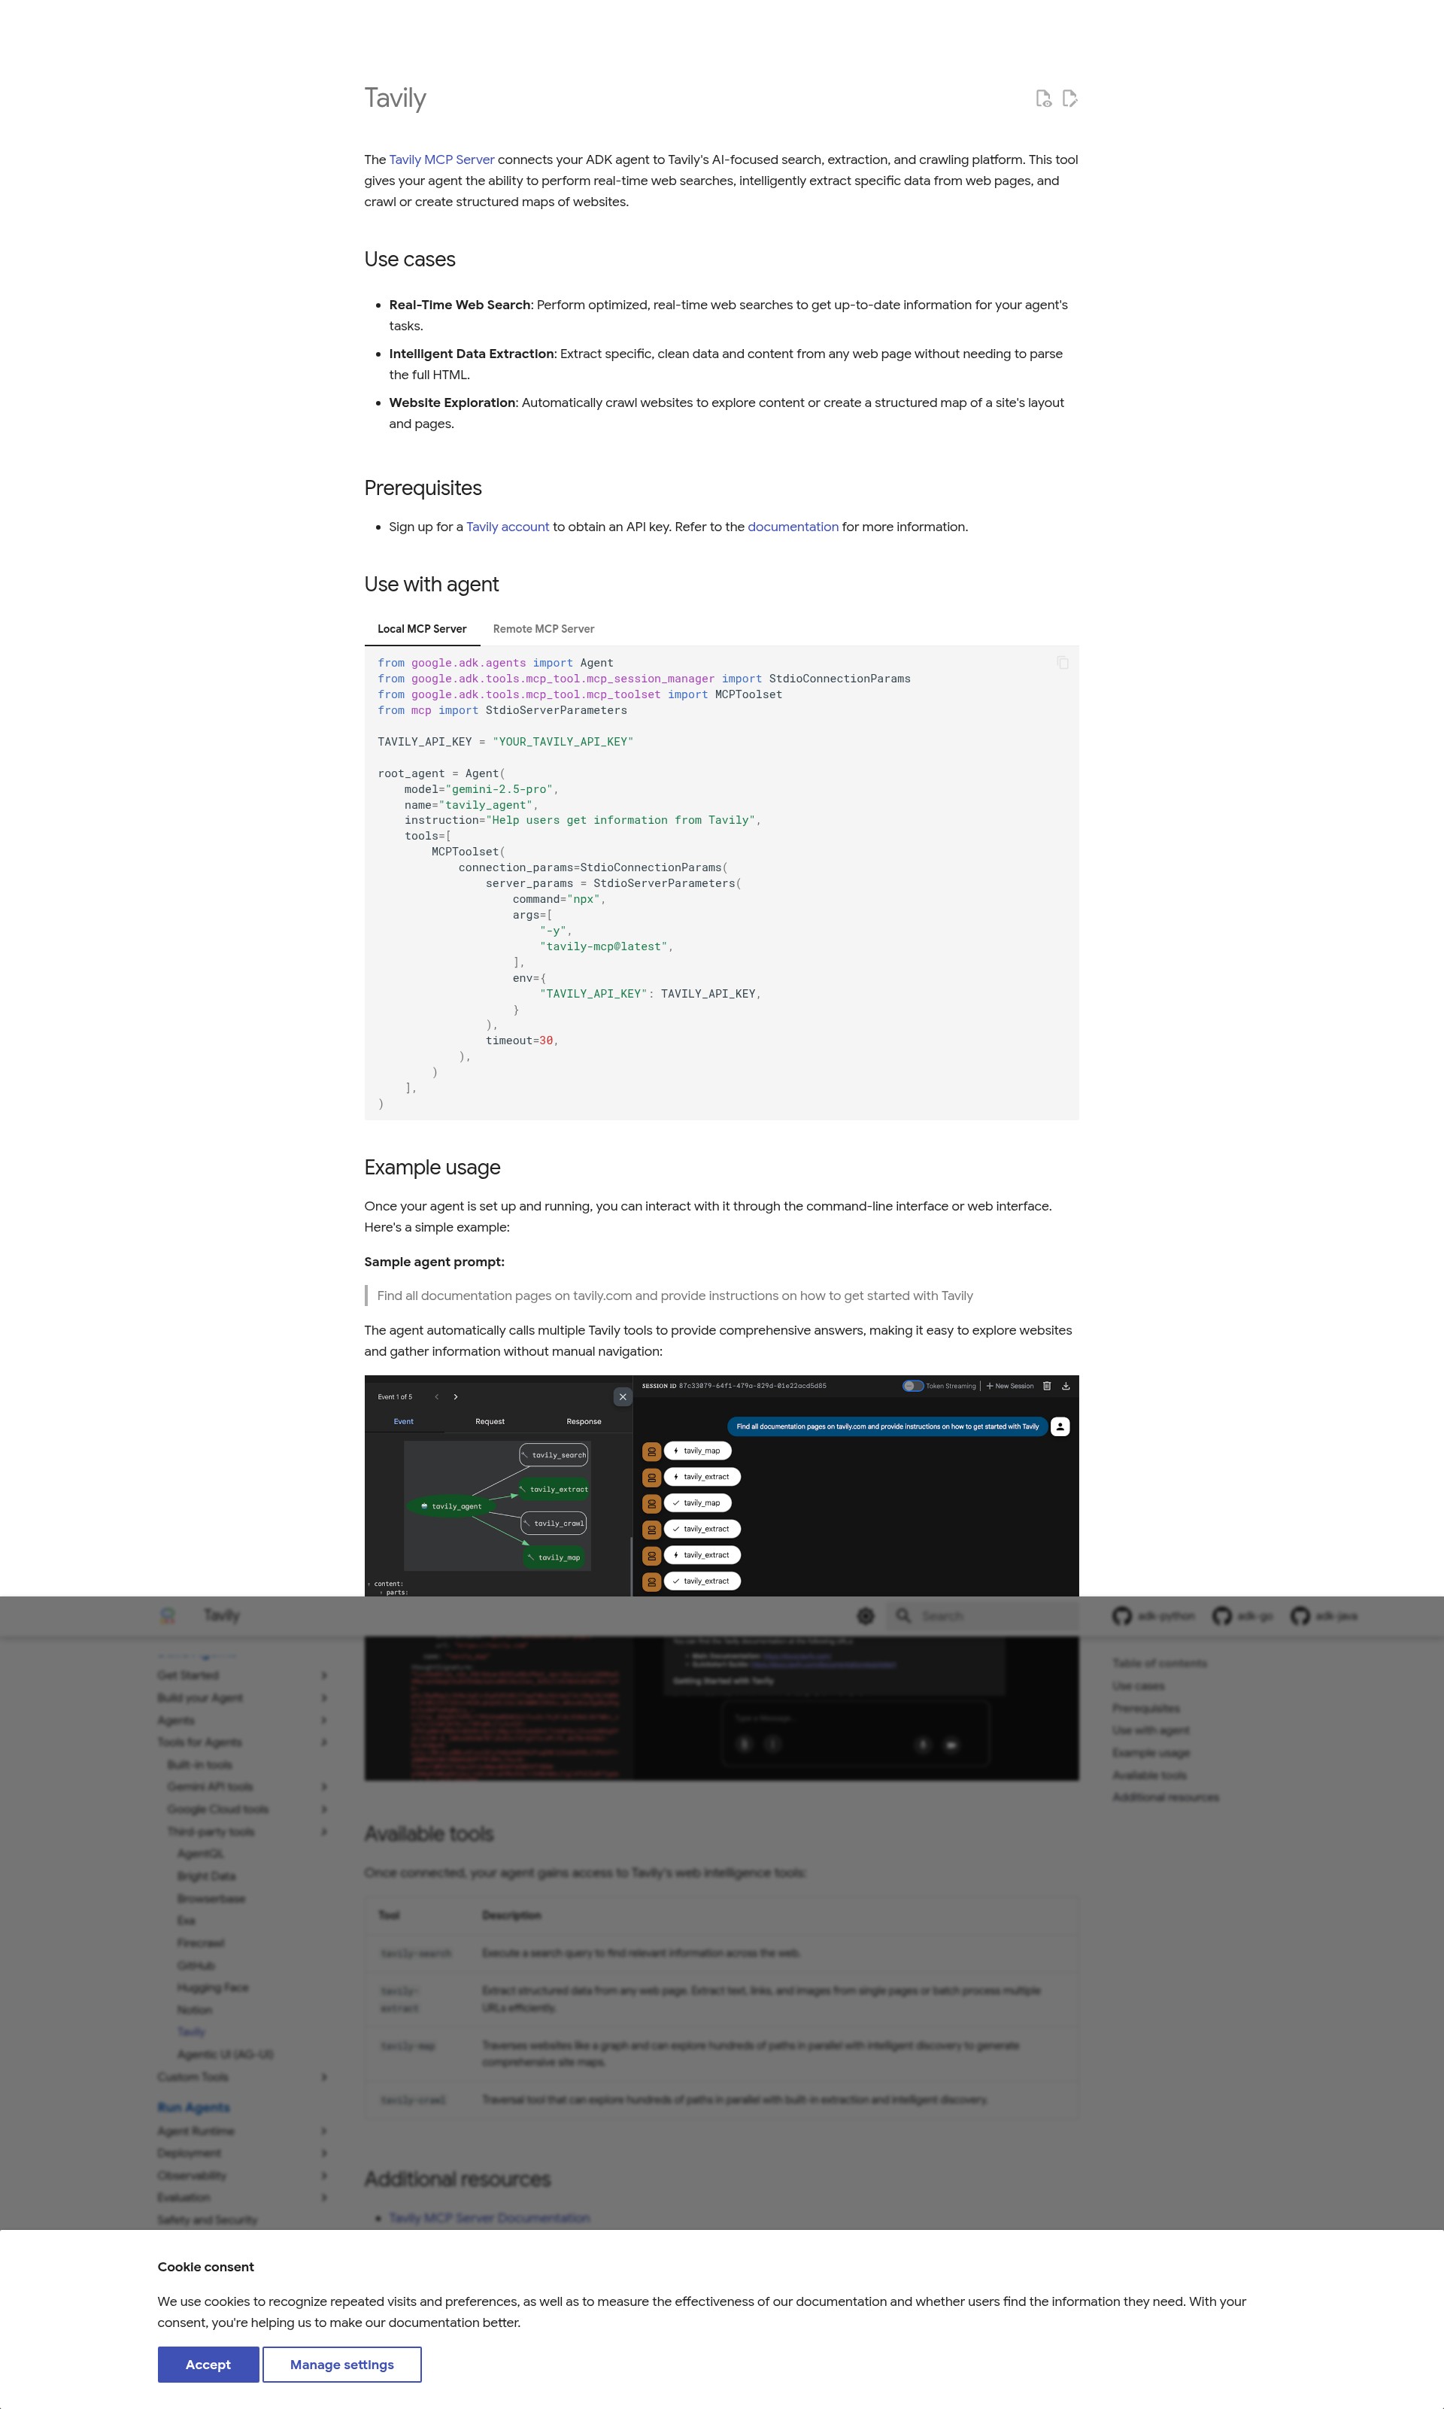Delete session with the trash icon

(x=1047, y=1385)
